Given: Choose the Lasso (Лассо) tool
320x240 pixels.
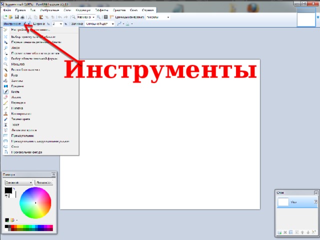Looking at the screenshot, I should point(41,48).
